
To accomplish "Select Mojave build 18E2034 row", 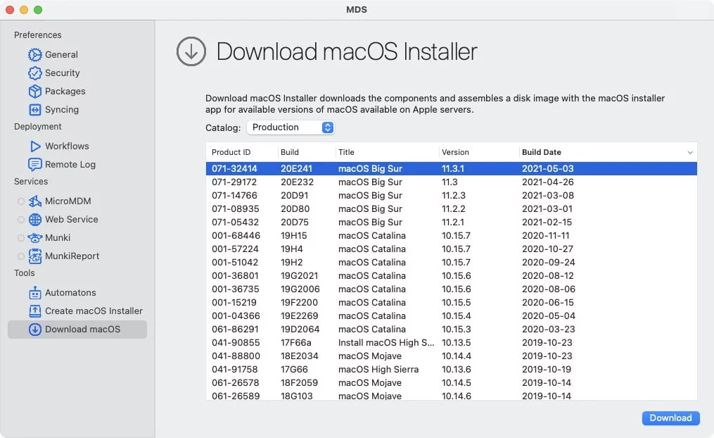I will [x=451, y=356].
